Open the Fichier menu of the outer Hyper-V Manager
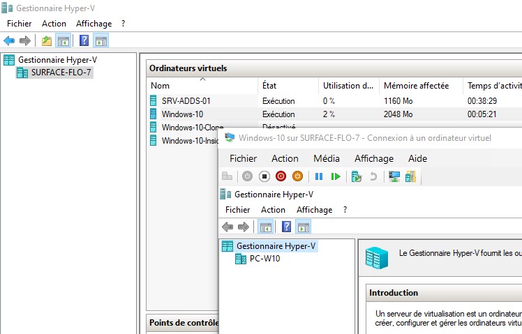This screenshot has height=334, width=522. (20, 24)
